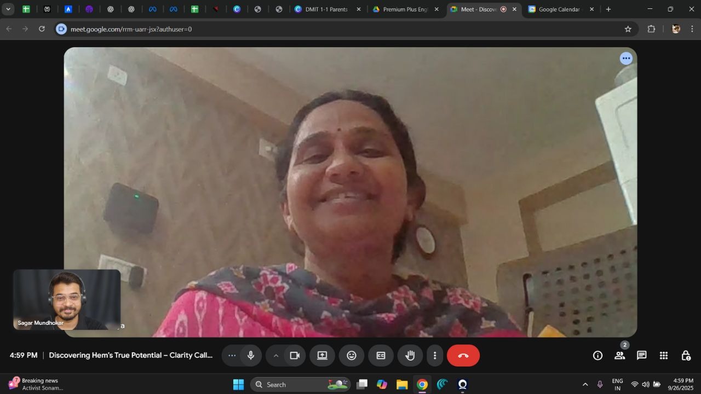Screen dimensions: 701x394
Task: Open the in-call chat panel
Action: click(x=641, y=356)
